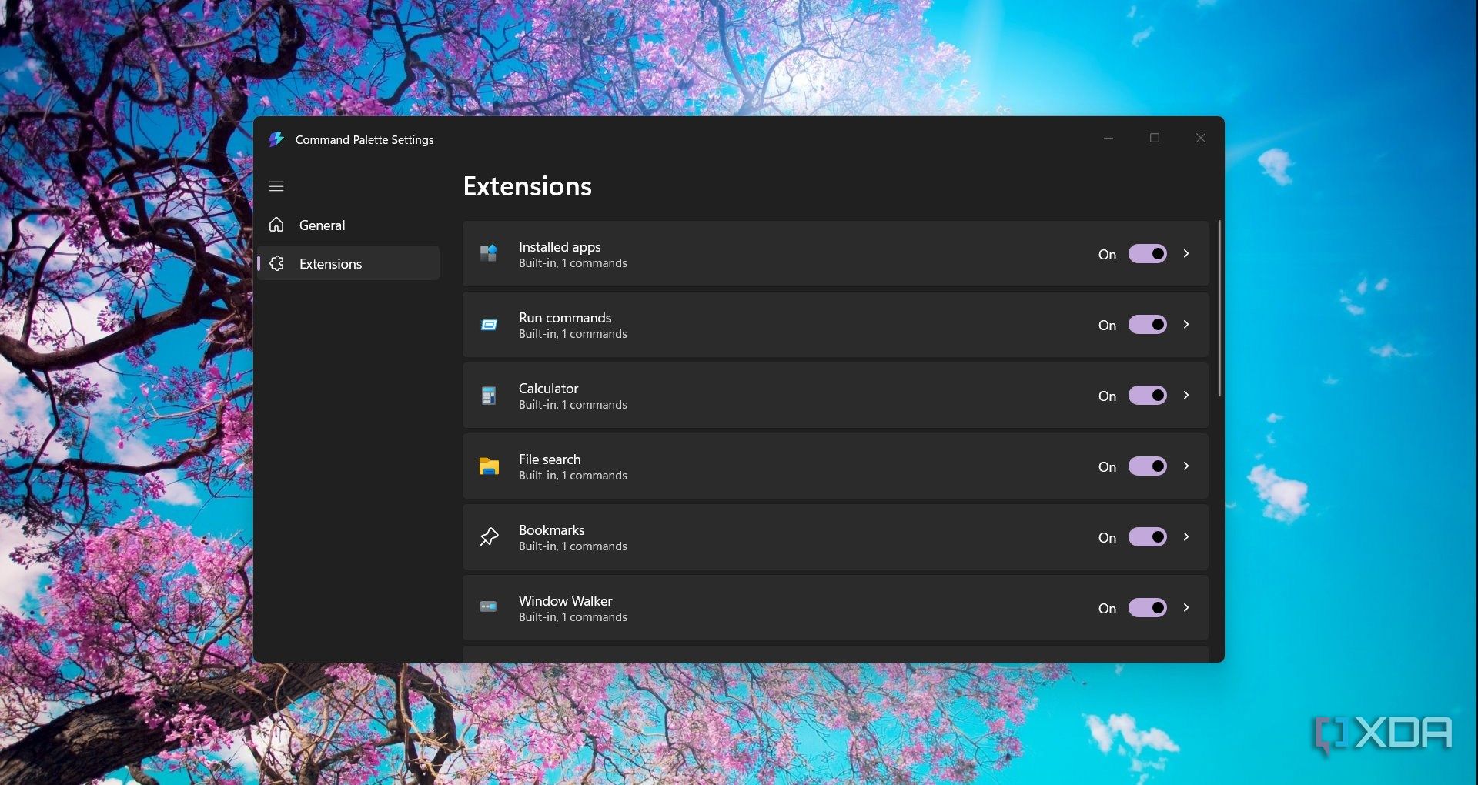Expand the File search settings chevron
This screenshot has width=1478, height=785.
[1186, 466]
